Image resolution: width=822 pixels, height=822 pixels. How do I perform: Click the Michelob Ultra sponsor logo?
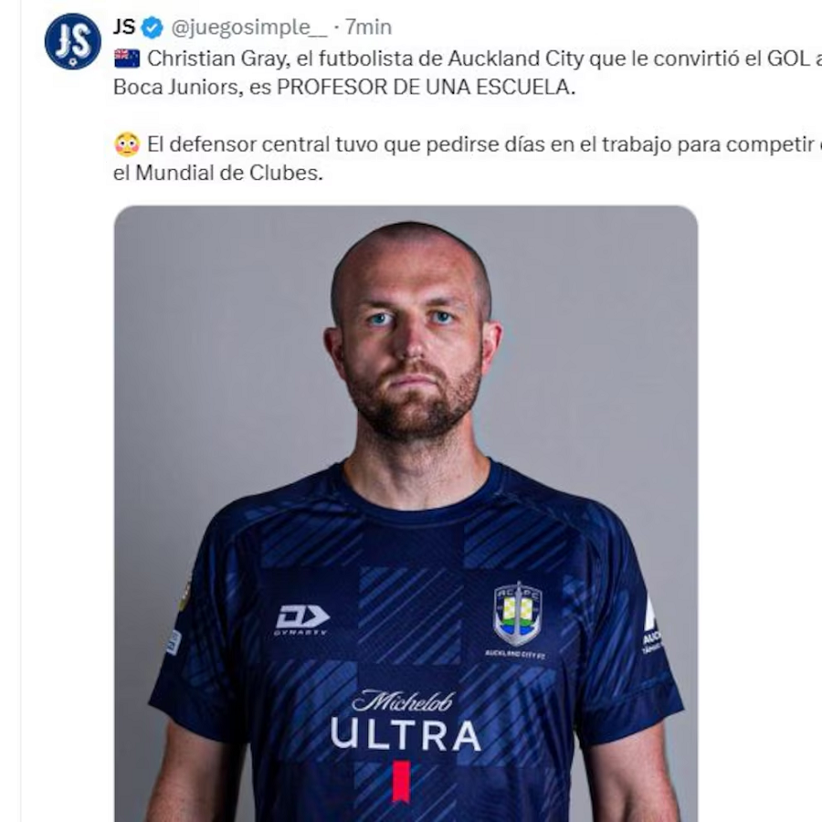coord(406,720)
